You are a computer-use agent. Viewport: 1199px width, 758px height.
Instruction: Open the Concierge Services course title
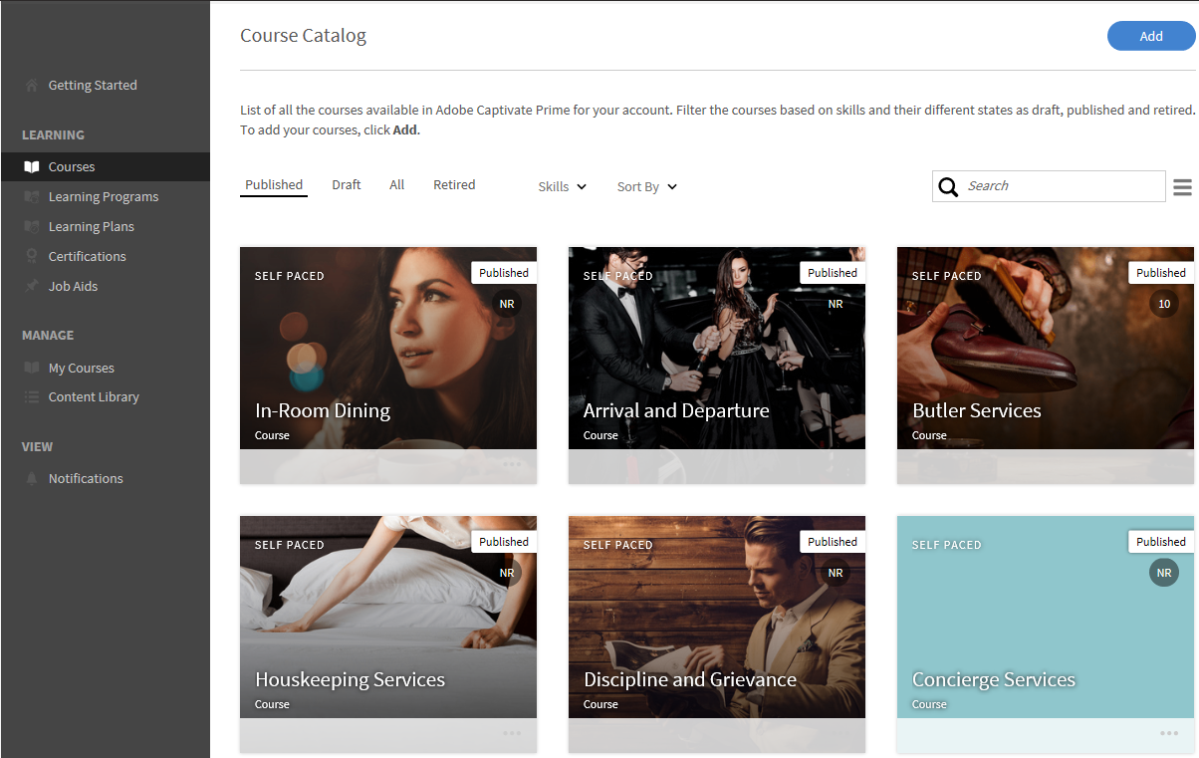pyautogui.click(x=994, y=679)
